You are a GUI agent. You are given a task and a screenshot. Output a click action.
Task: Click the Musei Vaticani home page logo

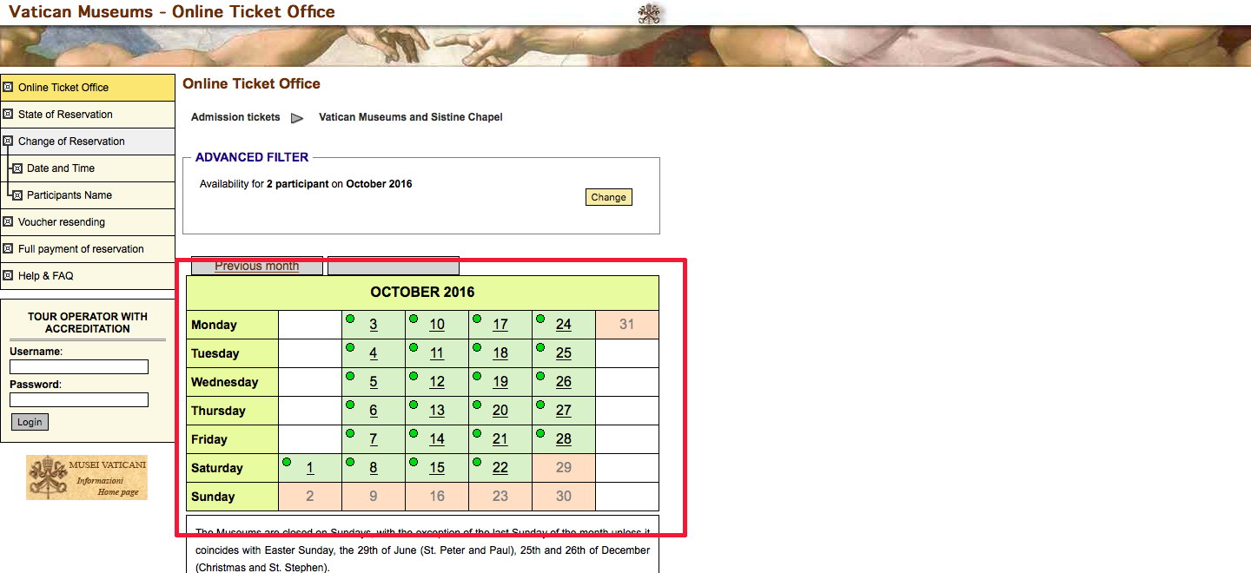coord(87,477)
